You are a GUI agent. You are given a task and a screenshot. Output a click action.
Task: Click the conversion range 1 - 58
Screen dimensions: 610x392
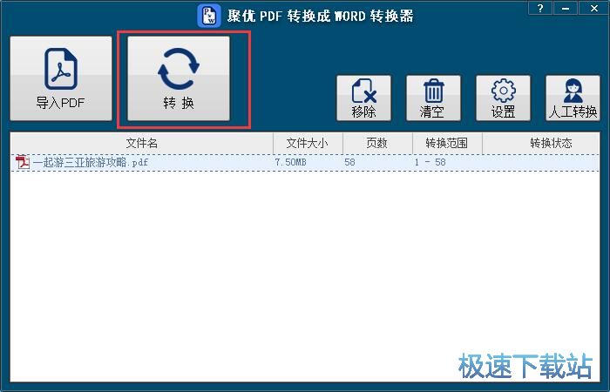point(430,163)
